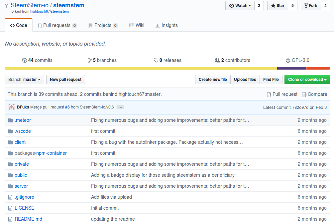Screen dimensions: 334x223
Task: Click the folder icon for public
Action: click(11, 175)
